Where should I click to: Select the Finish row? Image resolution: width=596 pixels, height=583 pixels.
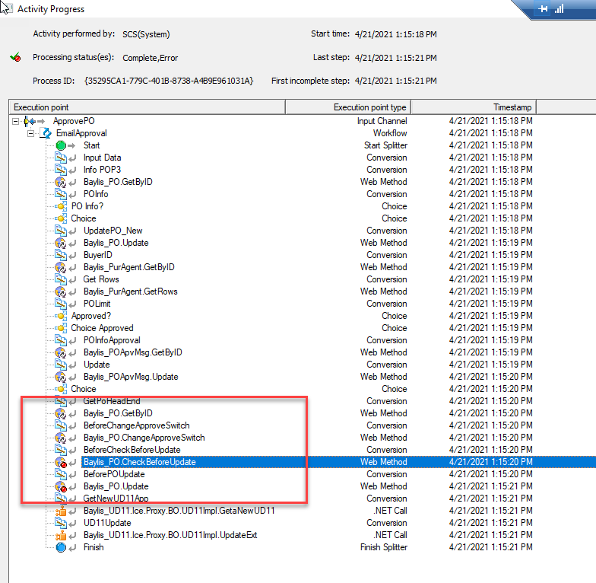[303, 547]
